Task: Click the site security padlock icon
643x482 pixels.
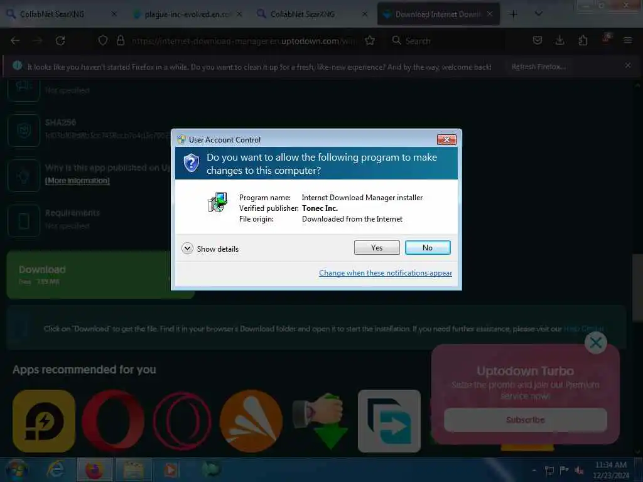Action: [x=121, y=41]
